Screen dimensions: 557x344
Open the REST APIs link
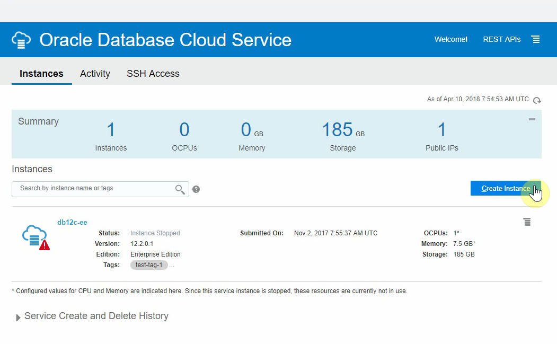click(x=501, y=39)
